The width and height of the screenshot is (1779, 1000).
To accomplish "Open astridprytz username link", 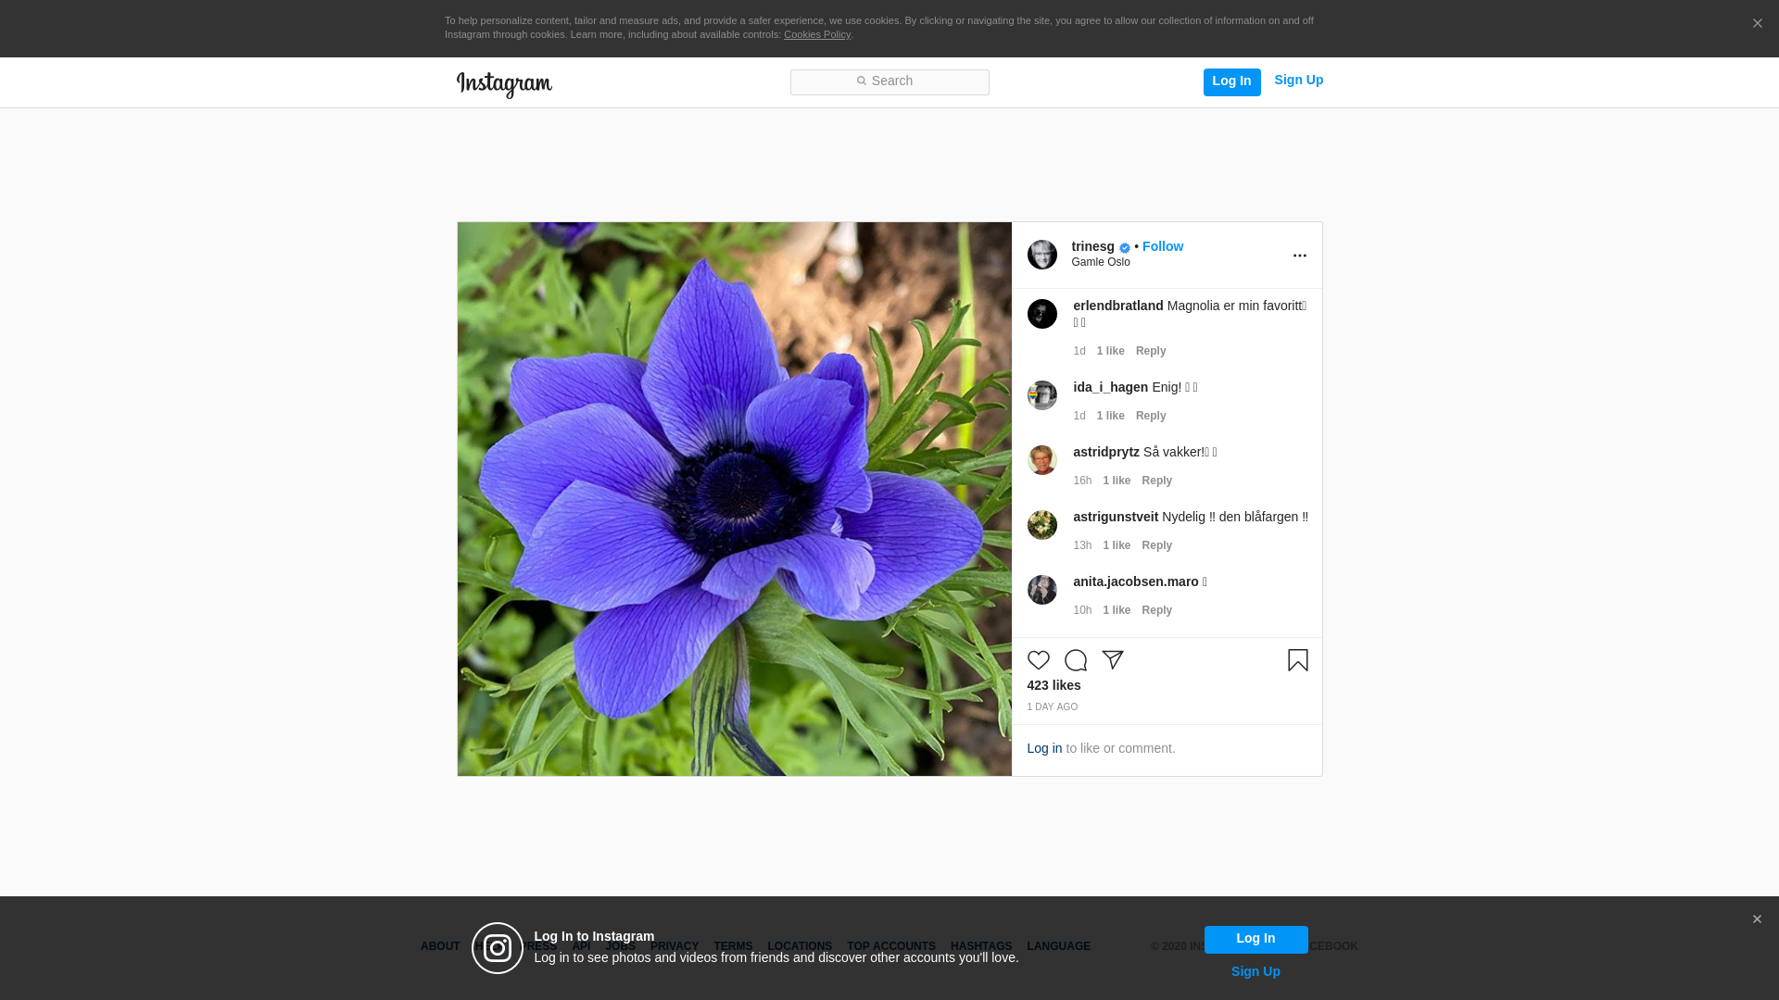I will coord(1106,452).
